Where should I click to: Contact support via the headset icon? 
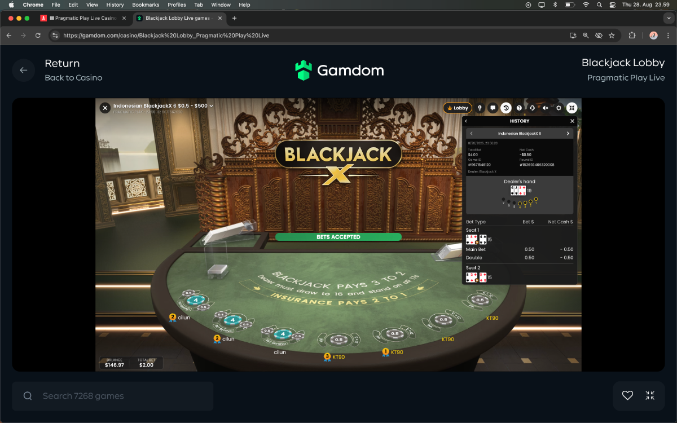pyautogui.click(x=532, y=108)
